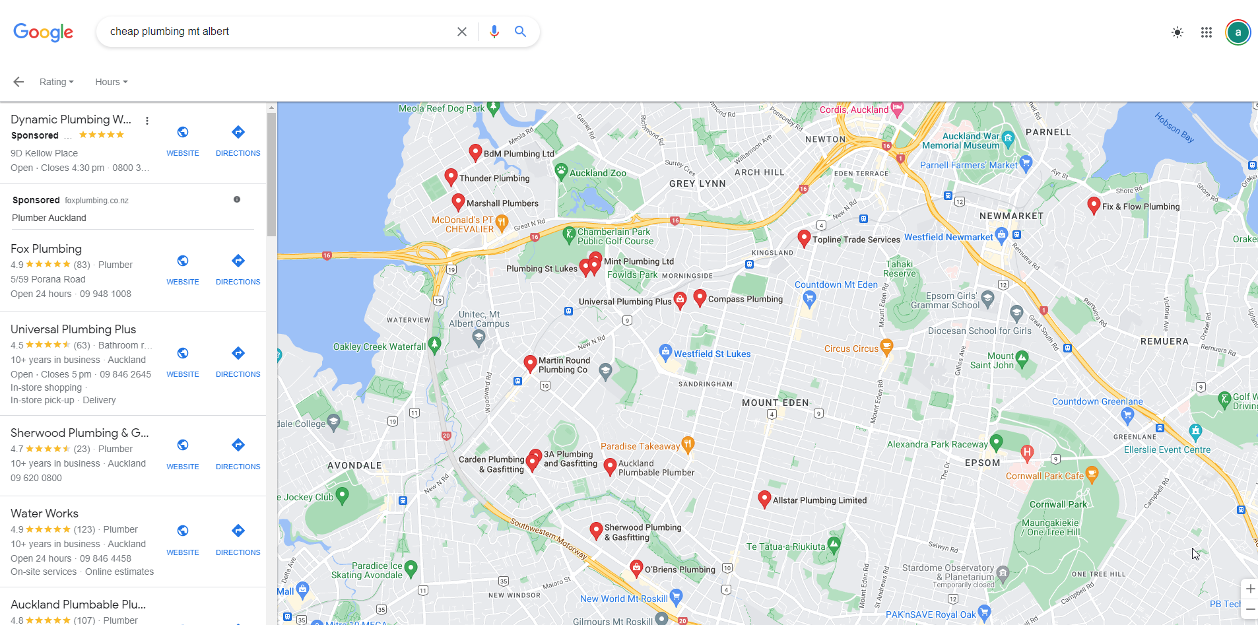Show sponsored ad info for foxplumbing
This screenshot has width=1258, height=625.
237,199
